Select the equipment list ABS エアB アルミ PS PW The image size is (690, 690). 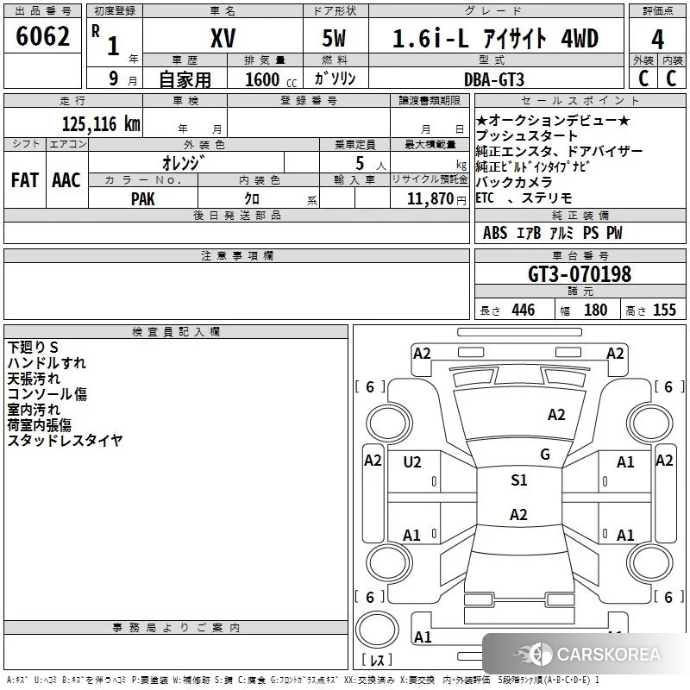[x=553, y=233]
